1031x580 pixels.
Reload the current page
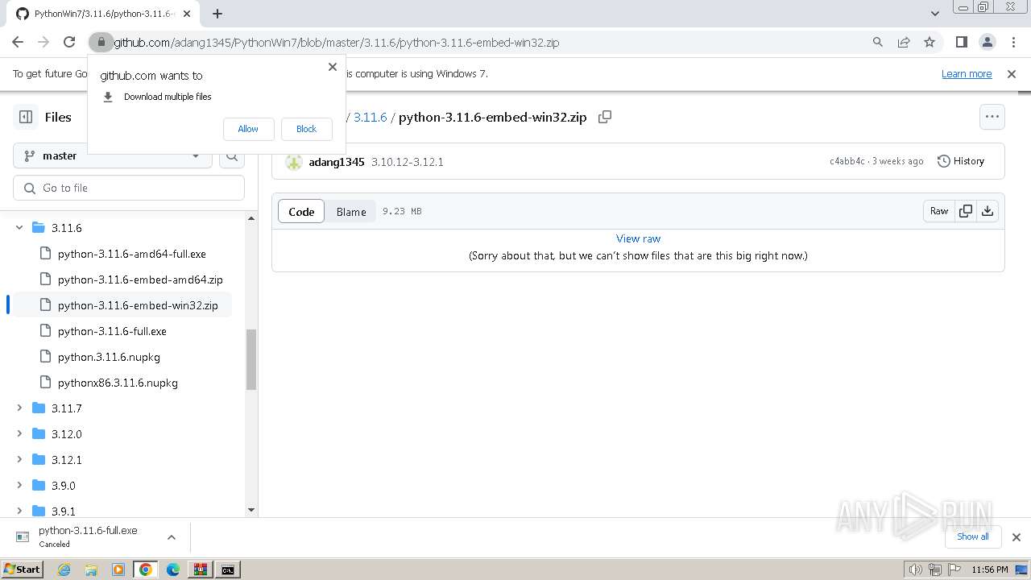coord(69,42)
